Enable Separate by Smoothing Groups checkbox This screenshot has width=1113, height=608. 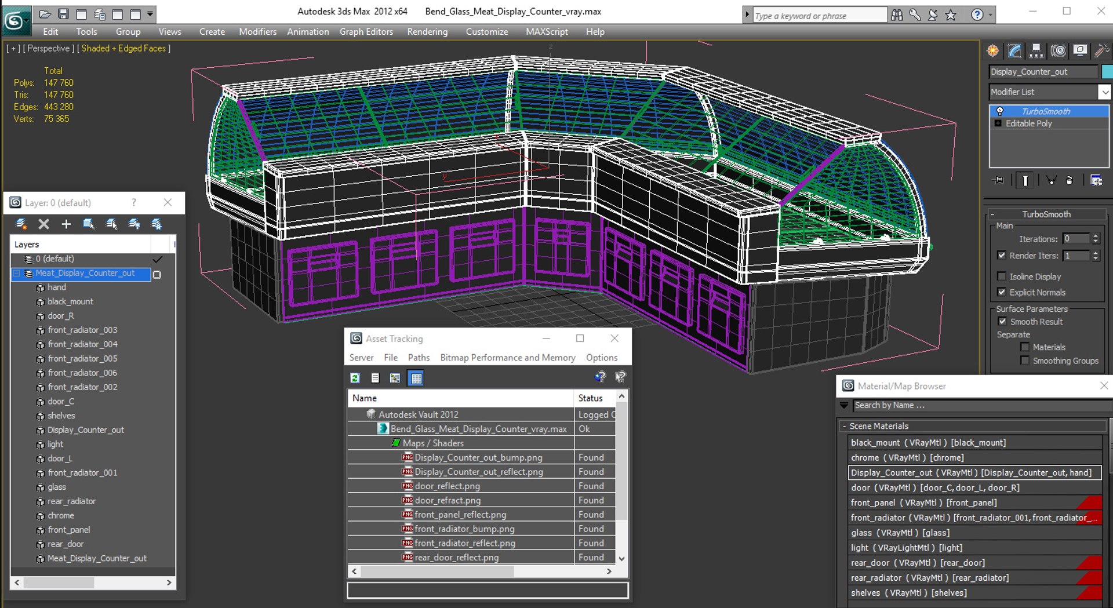(1025, 361)
